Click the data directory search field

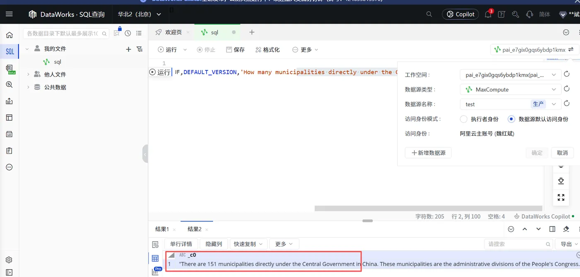pyautogui.click(x=66, y=33)
